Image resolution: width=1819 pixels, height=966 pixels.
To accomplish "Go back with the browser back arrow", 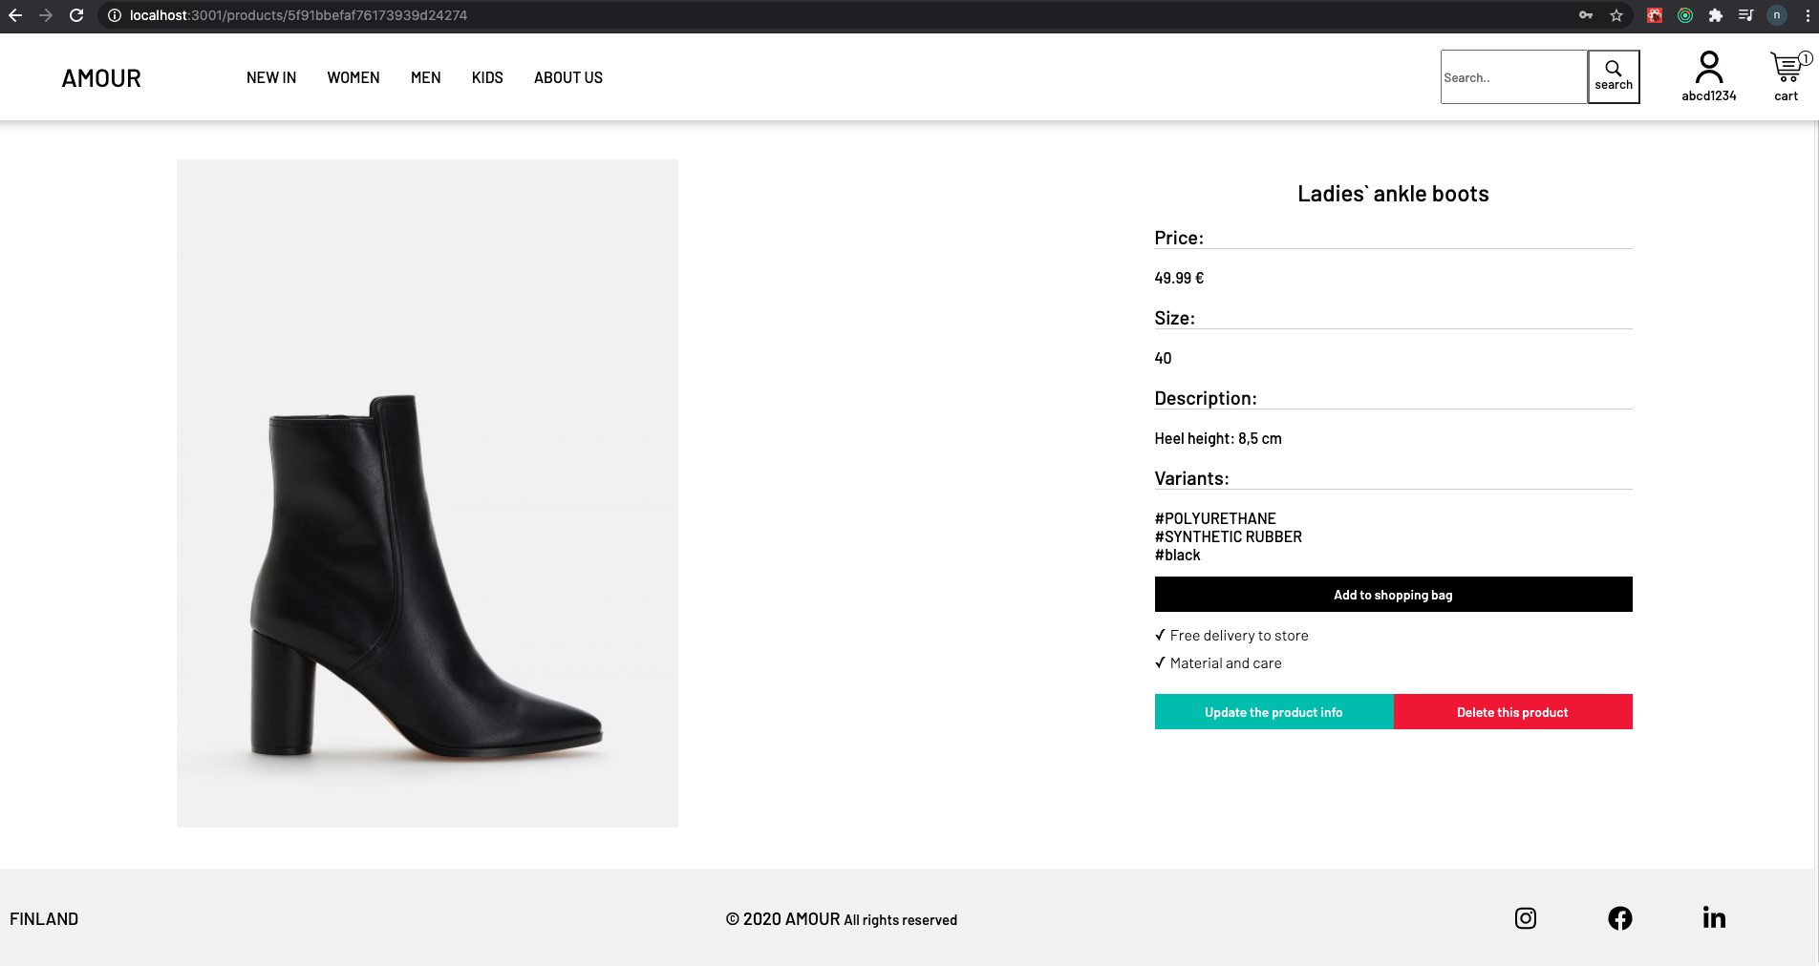I will (15, 15).
